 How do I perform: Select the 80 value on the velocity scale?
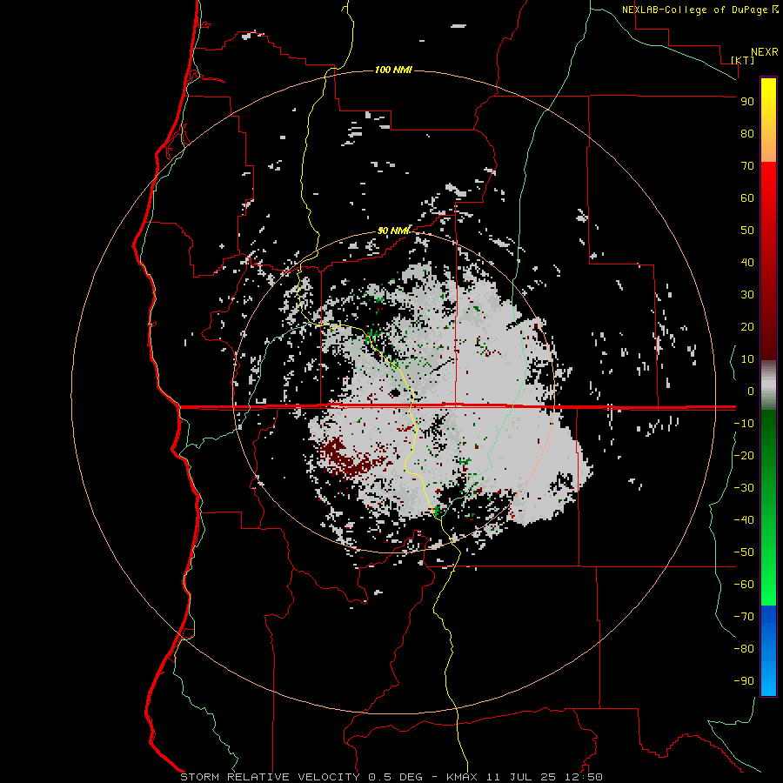click(747, 134)
